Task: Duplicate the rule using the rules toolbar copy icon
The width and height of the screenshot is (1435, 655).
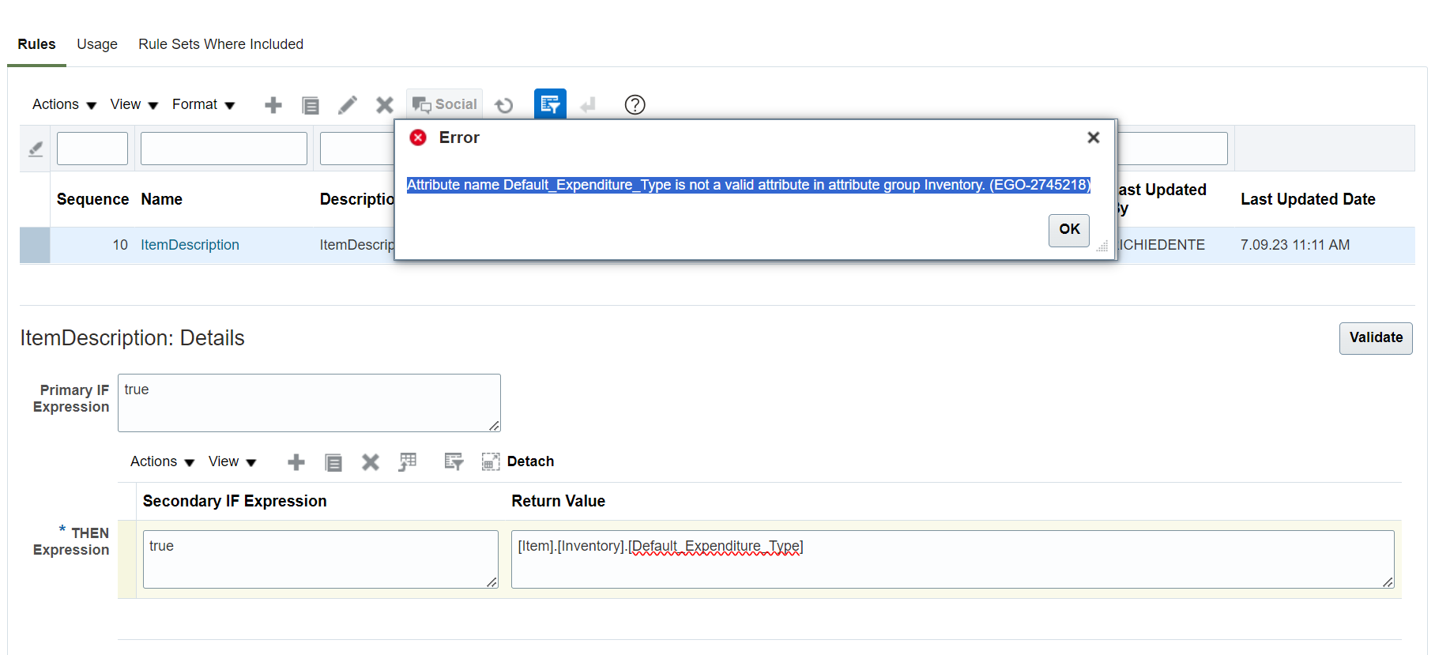Action: coord(311,105)
